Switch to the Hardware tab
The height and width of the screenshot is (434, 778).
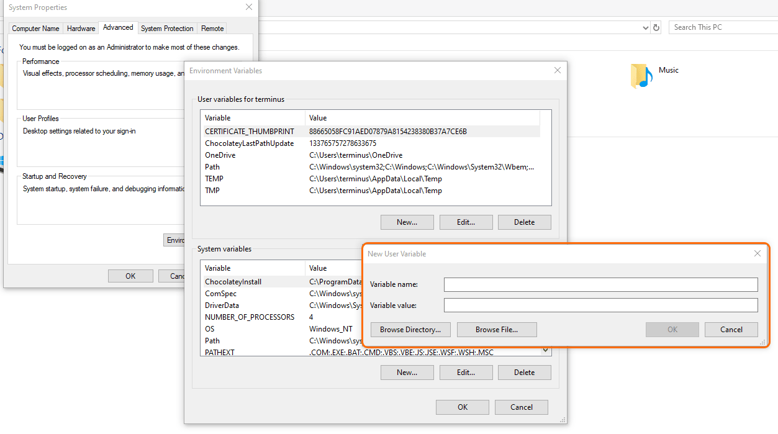coord(81,28)
